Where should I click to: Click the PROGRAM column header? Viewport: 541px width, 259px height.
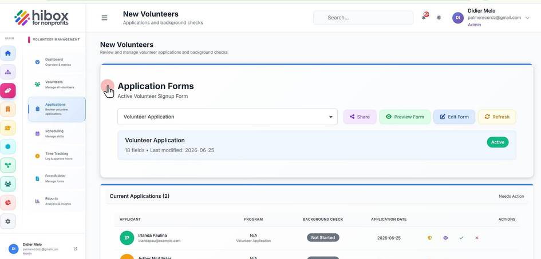253,220
